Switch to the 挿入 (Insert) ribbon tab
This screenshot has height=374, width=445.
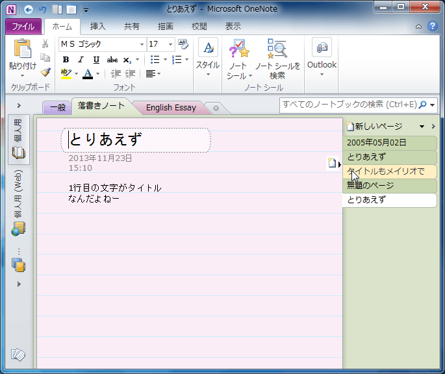click(x=97, y=27)
